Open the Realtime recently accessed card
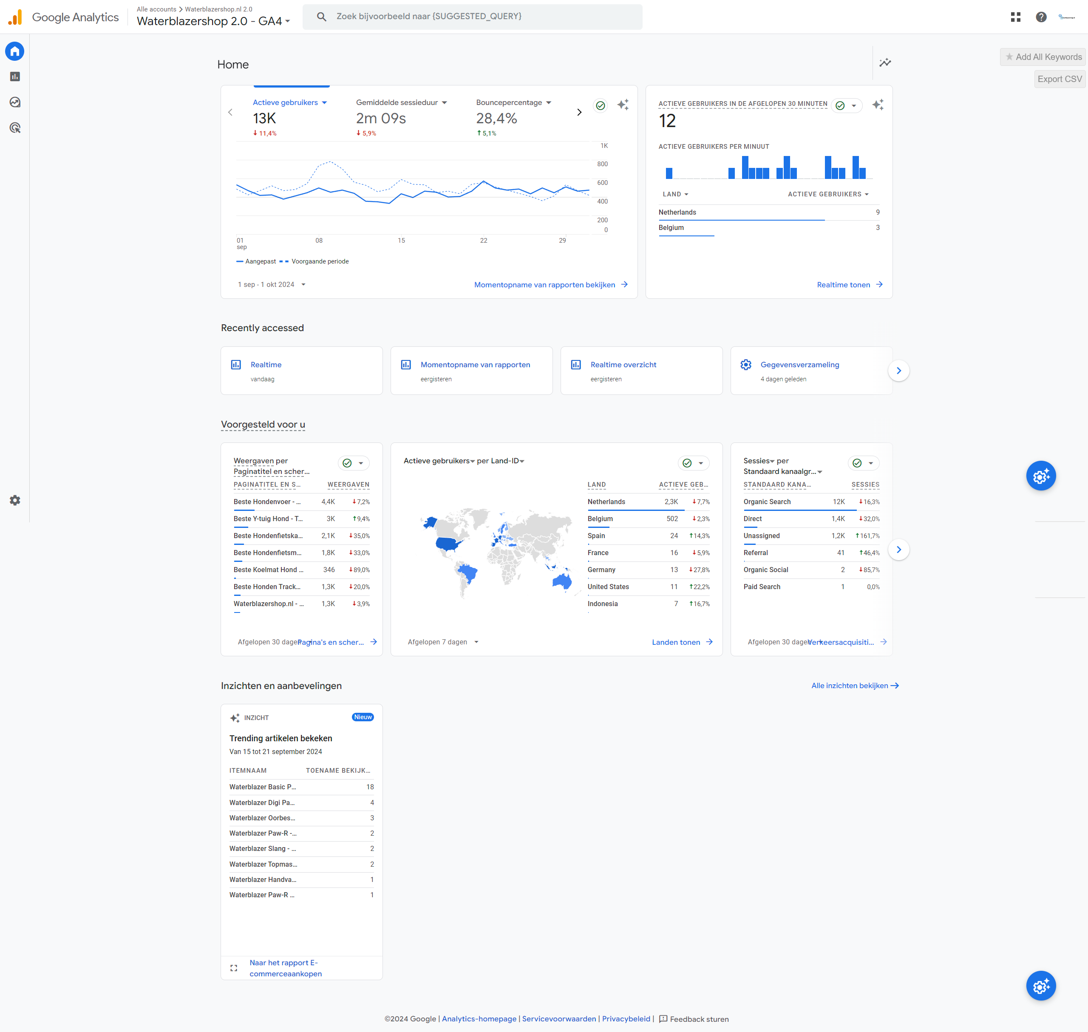Viewport: 1088px width, 1032px height. (x=301, y=370)
